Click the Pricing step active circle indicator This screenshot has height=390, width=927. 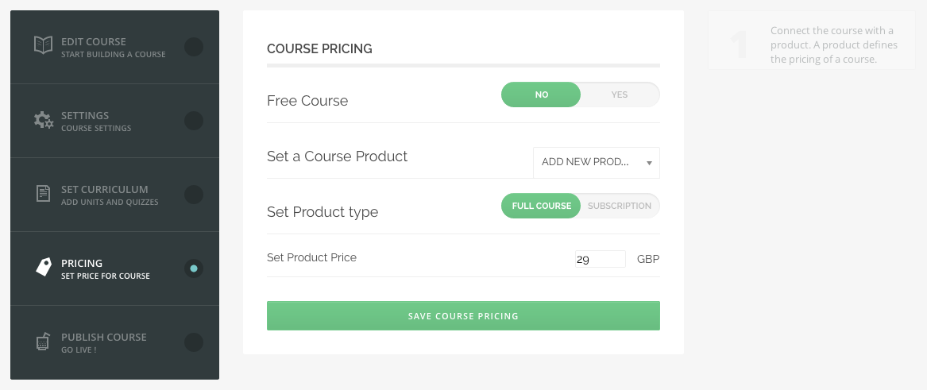pos(193,268)
